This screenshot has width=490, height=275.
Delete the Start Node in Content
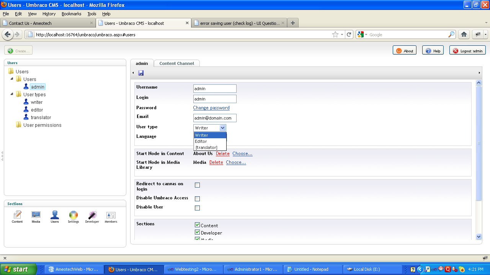tap(223, 154)
